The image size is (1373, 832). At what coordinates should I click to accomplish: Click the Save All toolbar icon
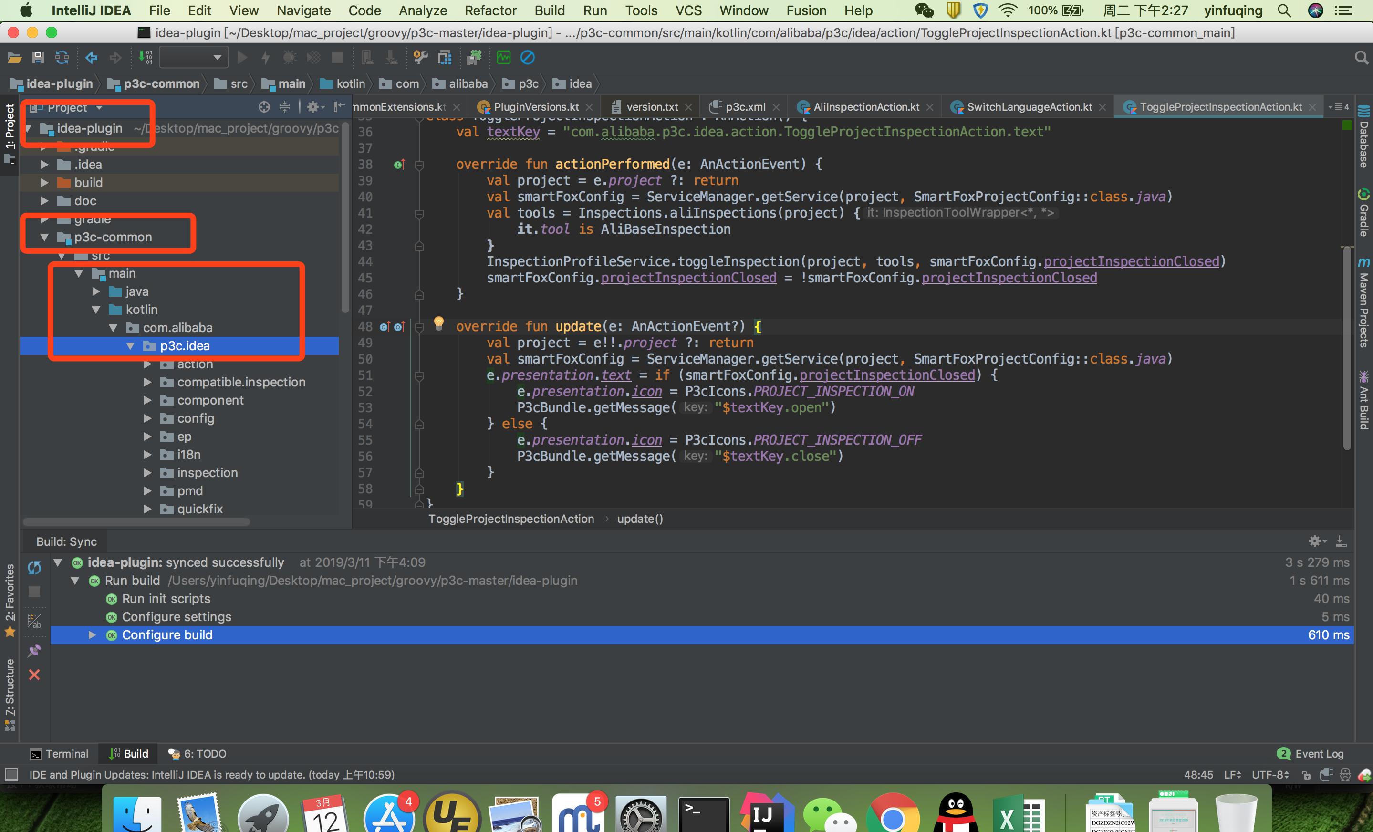[x=38, y=57]
